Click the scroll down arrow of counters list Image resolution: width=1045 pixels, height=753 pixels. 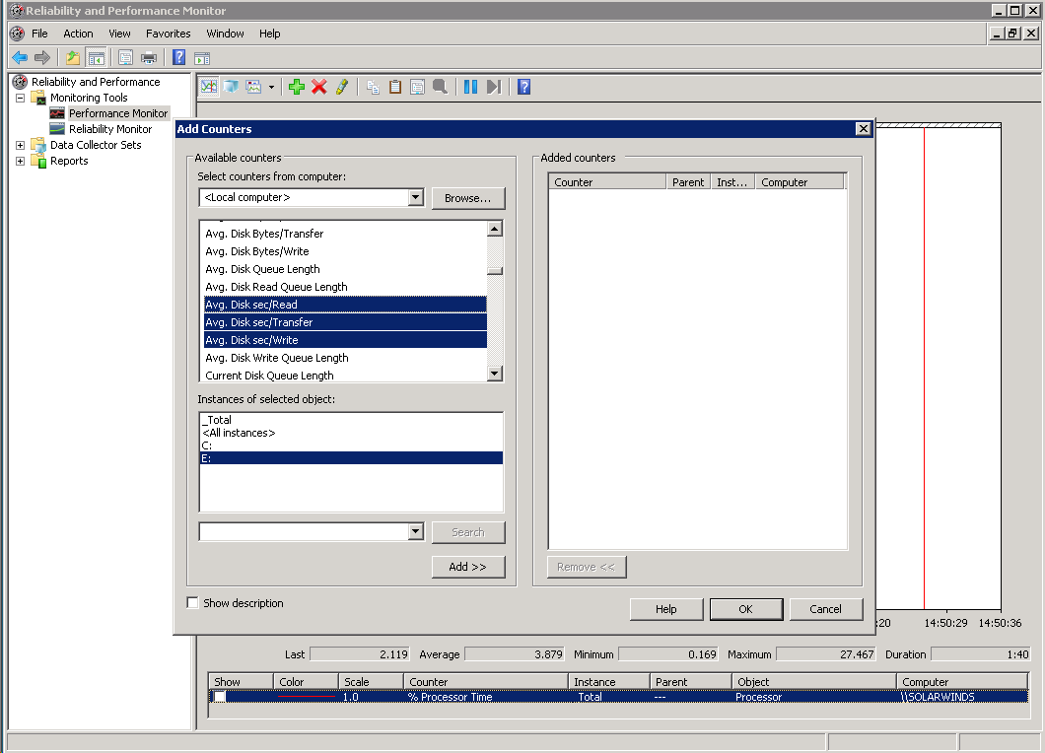[495, 374]
